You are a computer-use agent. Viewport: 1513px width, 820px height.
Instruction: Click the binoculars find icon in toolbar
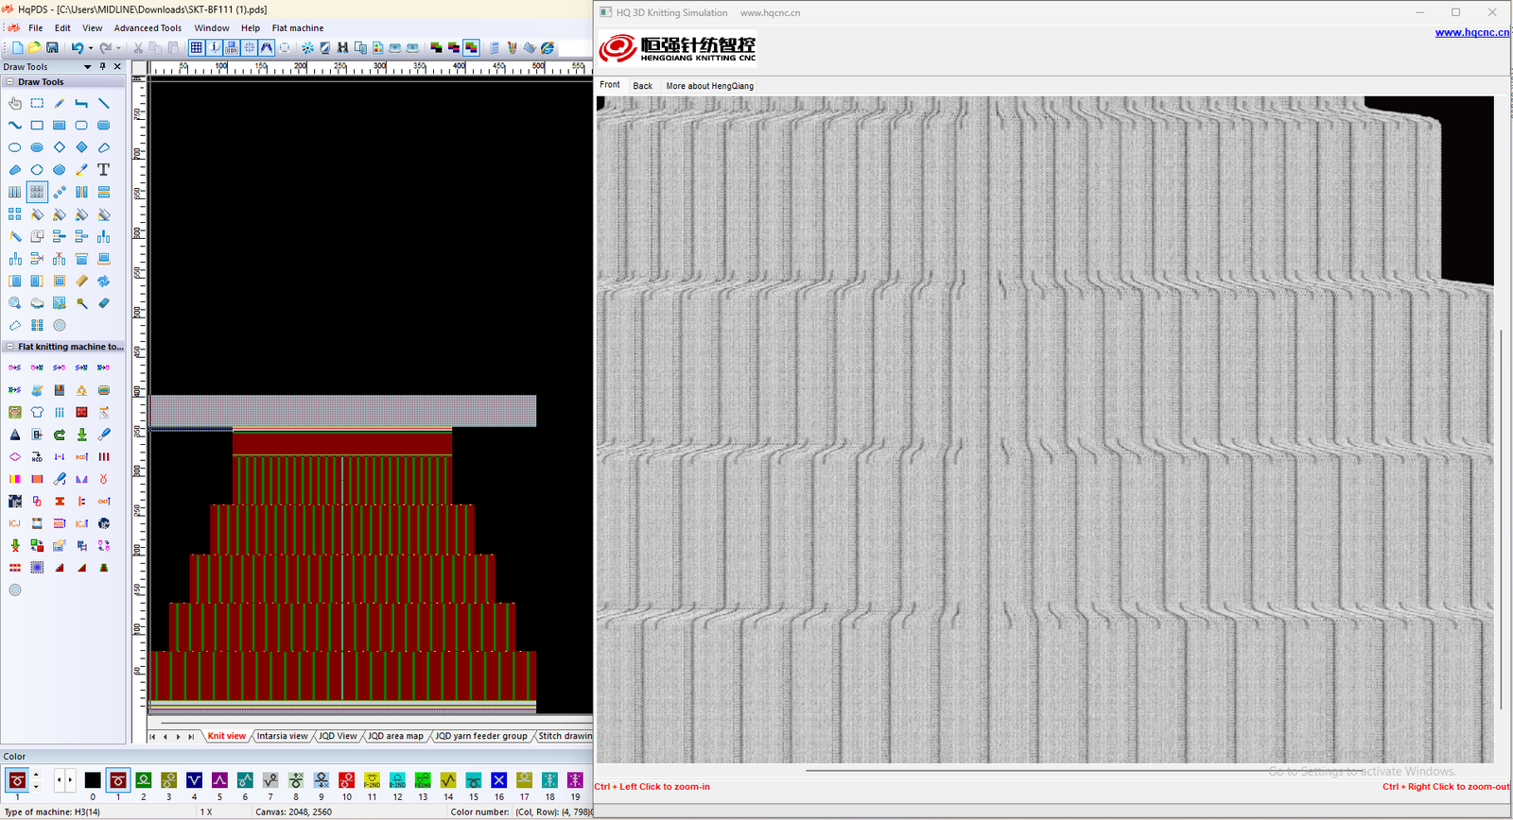342,47
